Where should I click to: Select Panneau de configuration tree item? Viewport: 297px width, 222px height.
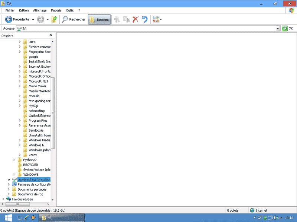[x=34, y=184]
